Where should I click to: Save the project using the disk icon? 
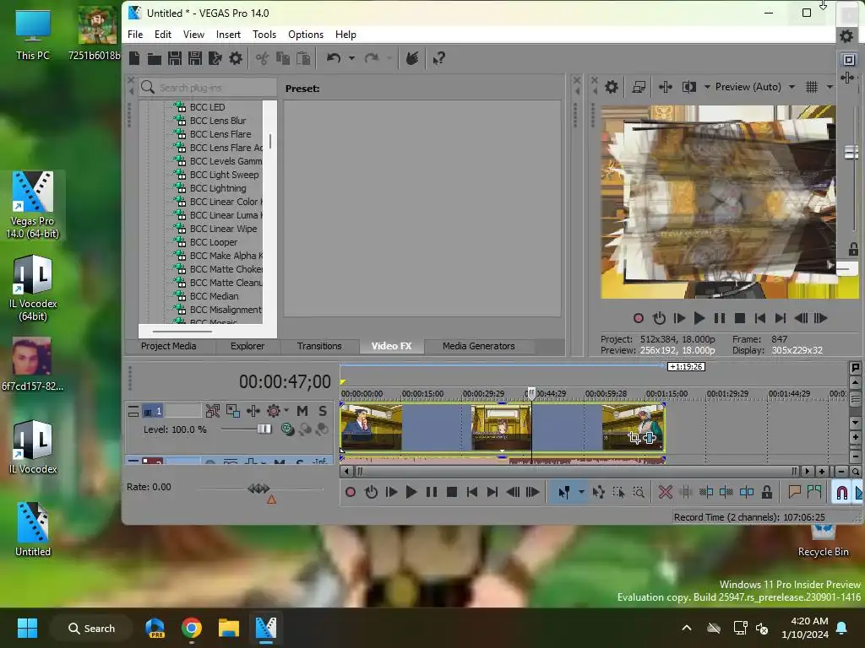tap(175, 58)
